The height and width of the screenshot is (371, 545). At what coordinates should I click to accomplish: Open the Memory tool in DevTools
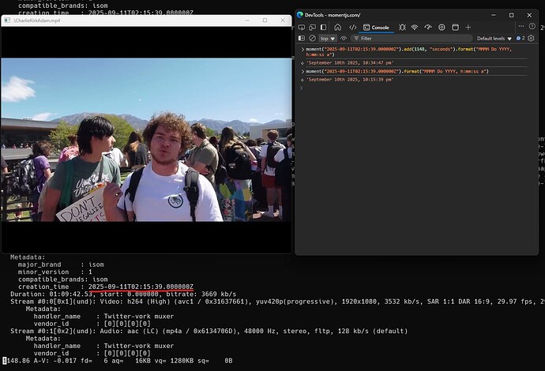point(442,27)
